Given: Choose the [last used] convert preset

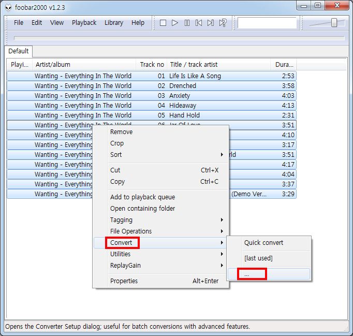Looking at the screenshot, I should click(269, 258).
